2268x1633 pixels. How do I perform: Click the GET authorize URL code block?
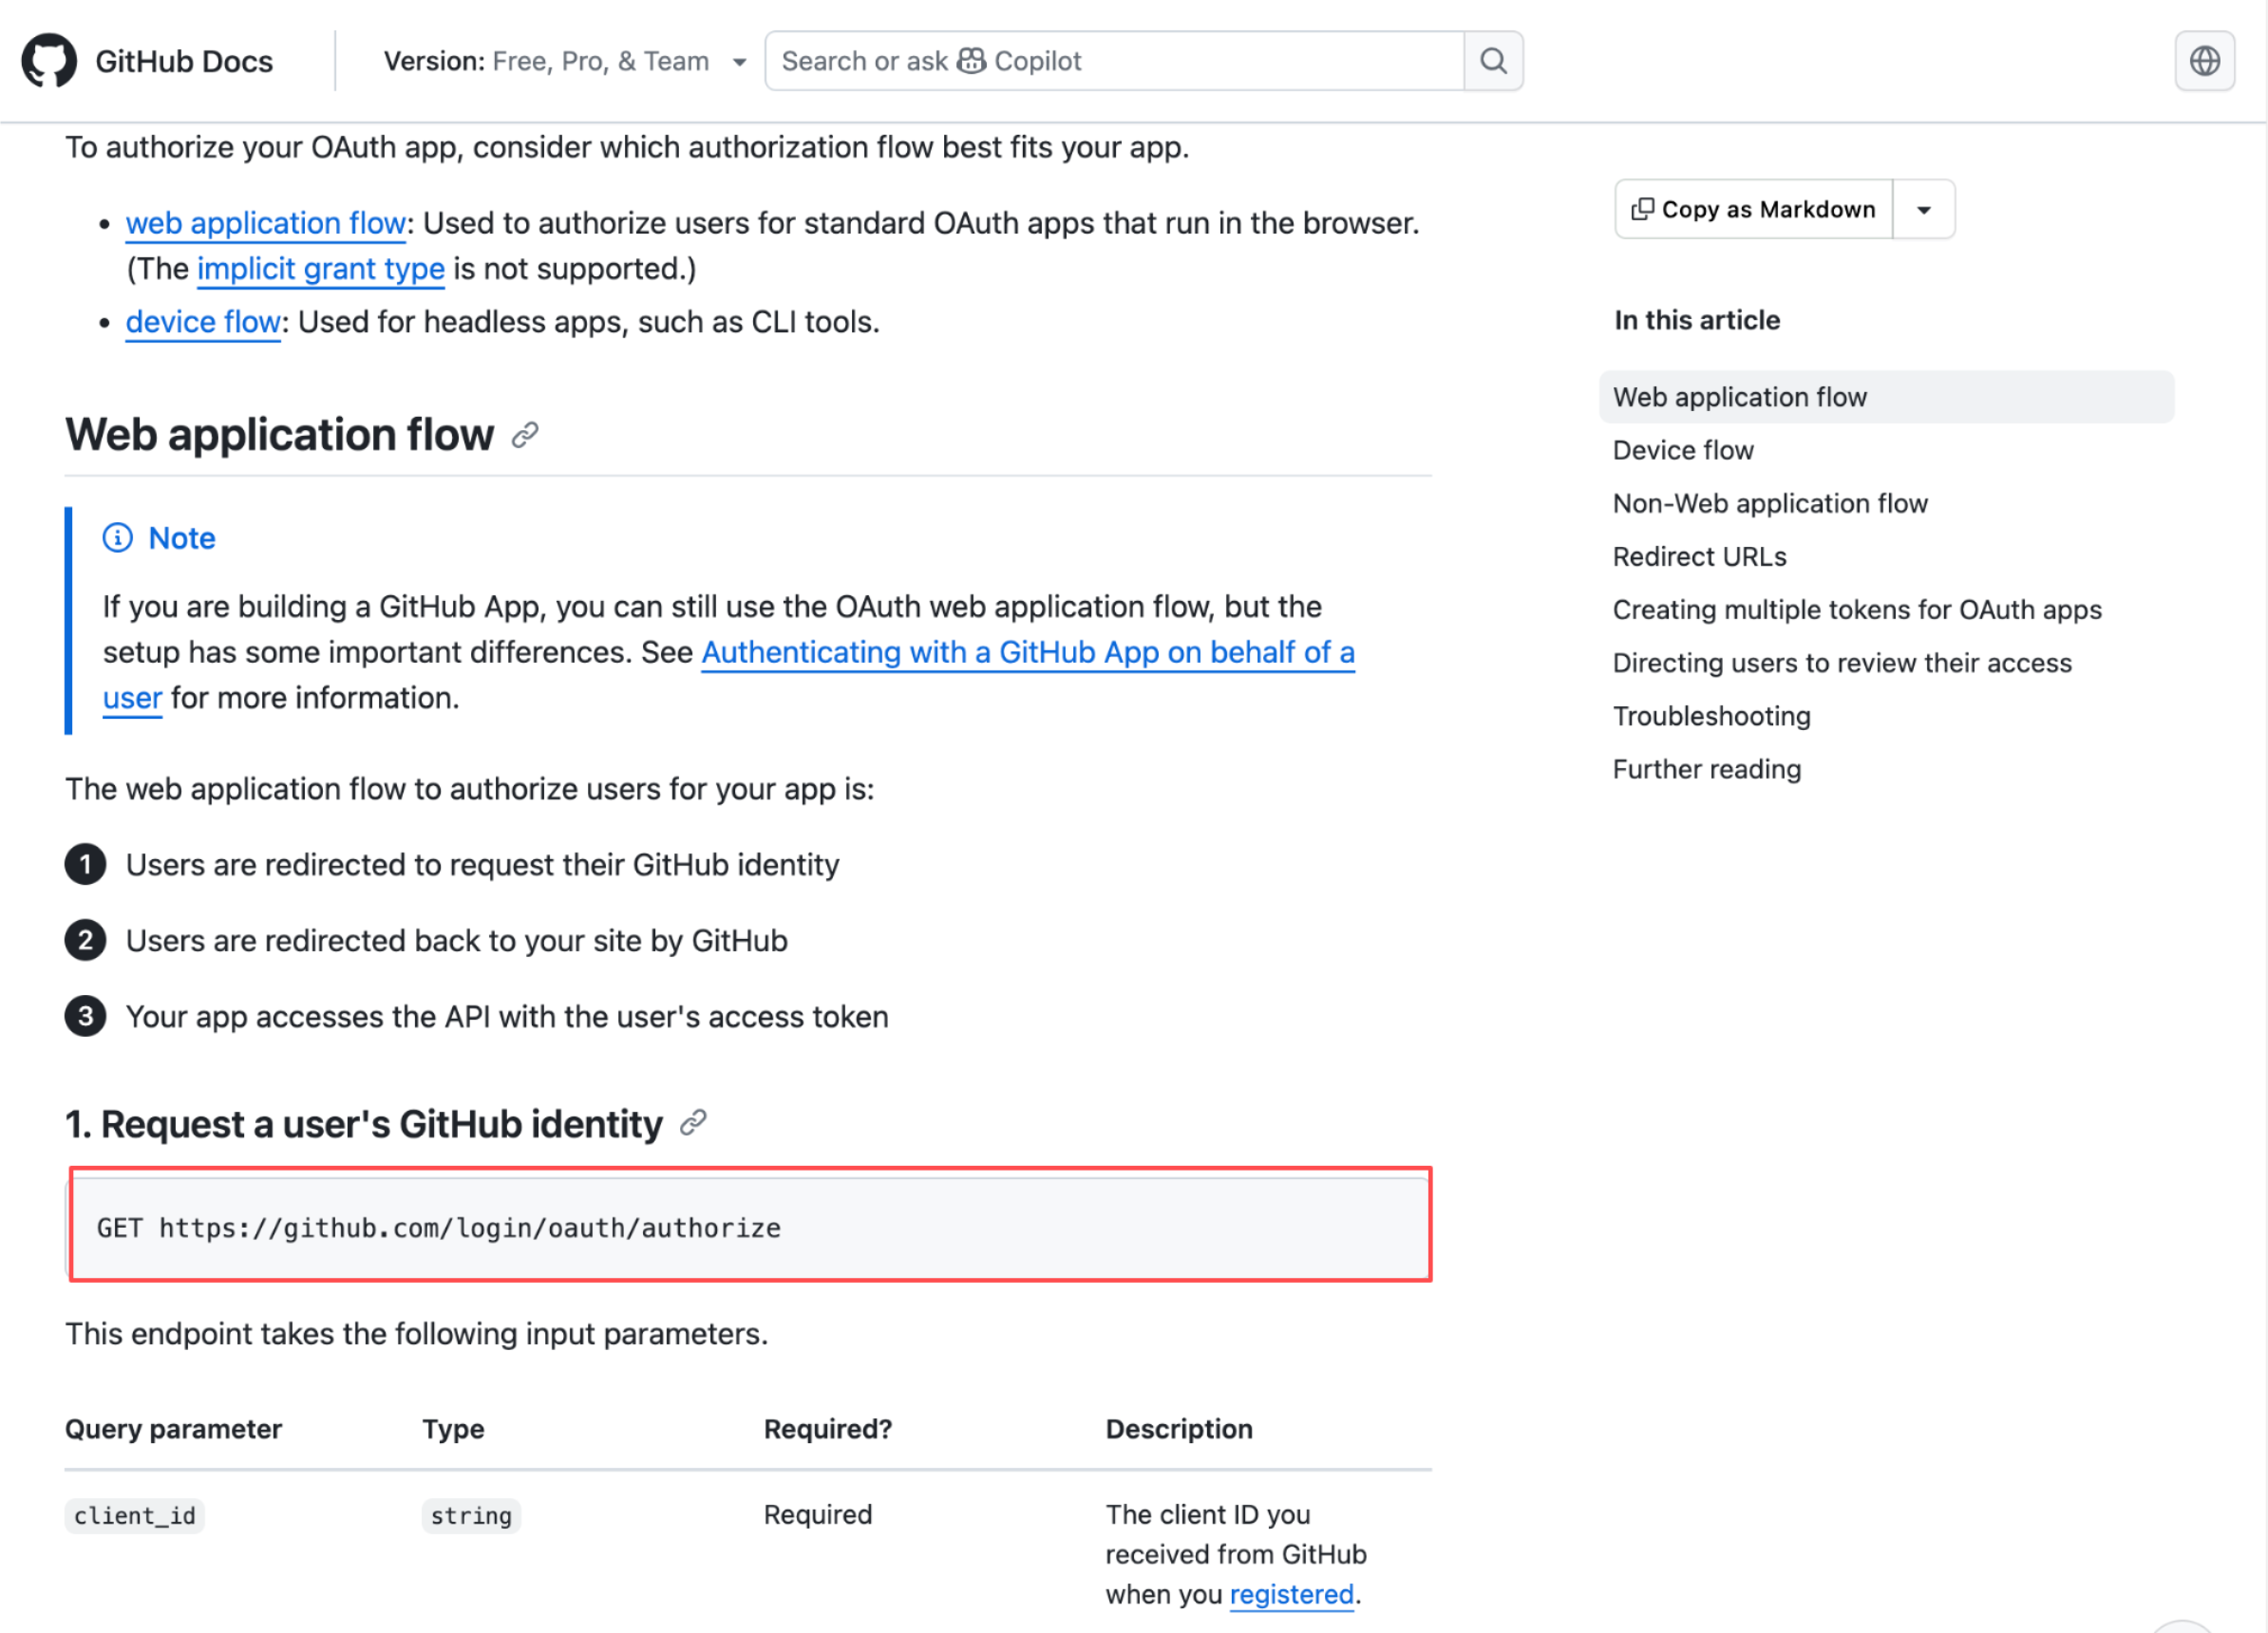coord(749,1228)
